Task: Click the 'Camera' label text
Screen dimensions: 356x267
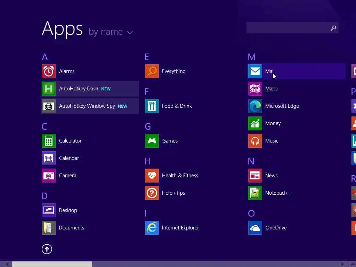Action: [68, 176]
